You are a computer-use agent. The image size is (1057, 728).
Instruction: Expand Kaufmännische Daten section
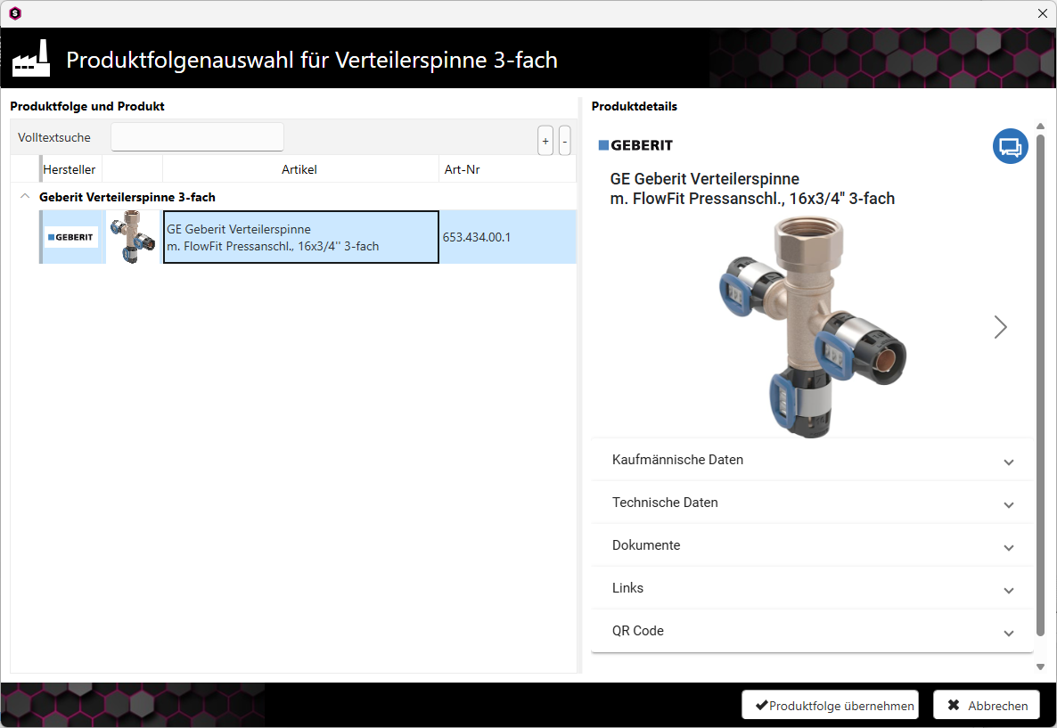pyautogui.click(x=812, y=460)
